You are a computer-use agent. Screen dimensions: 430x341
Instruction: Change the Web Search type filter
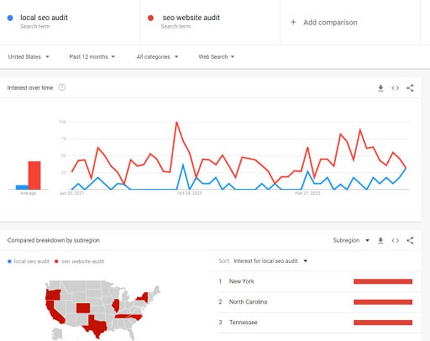216,57
